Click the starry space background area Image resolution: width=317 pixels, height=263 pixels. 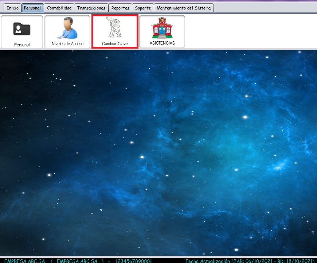click(x=158, y=153)
